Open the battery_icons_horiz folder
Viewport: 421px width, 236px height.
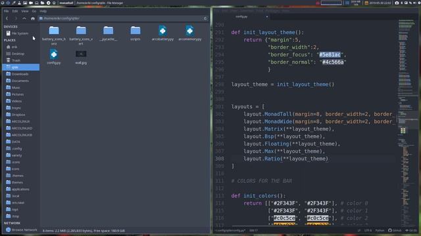pyautogui.click(x=54, y=35)
